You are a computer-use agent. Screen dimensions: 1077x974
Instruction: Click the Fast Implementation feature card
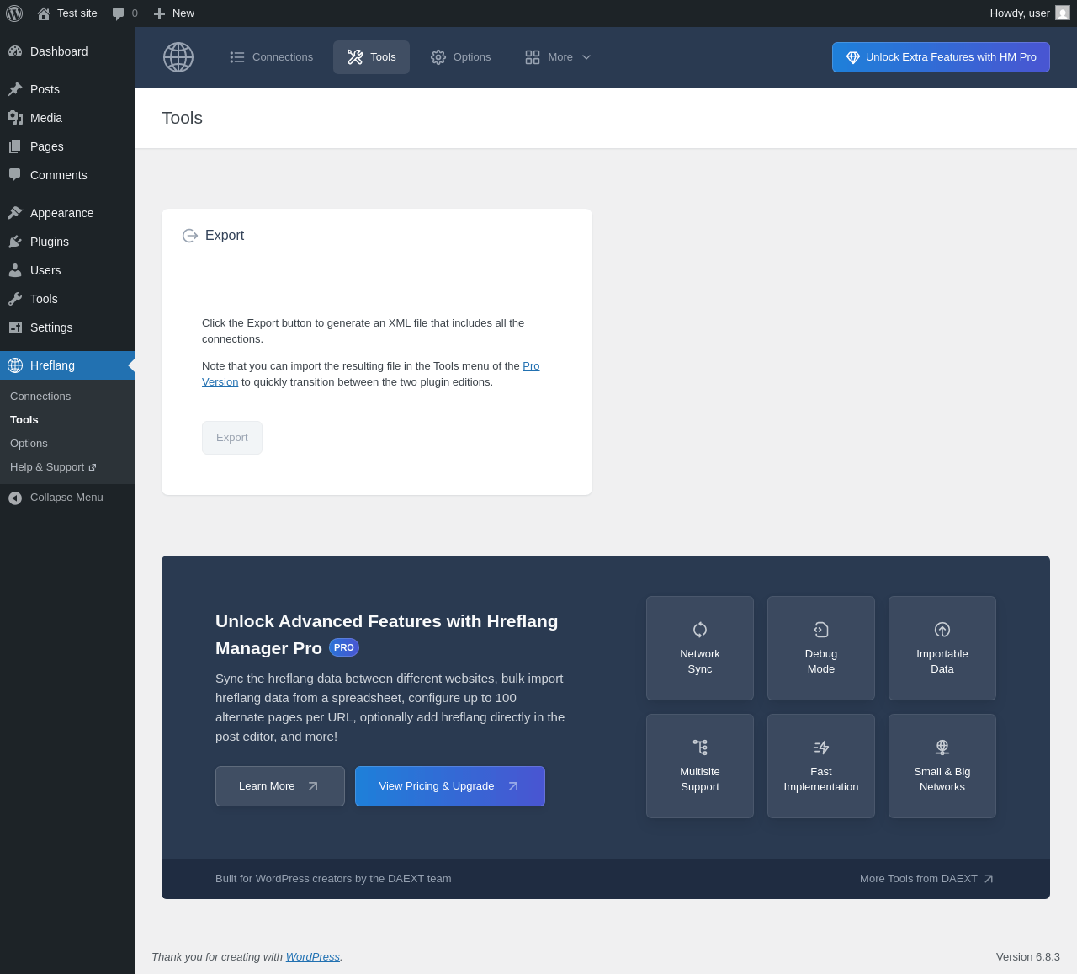tap(821, 766)
